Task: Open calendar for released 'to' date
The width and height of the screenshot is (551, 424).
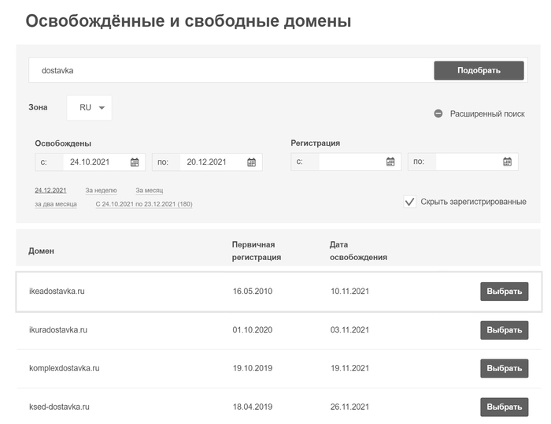Action: point(251,162)
